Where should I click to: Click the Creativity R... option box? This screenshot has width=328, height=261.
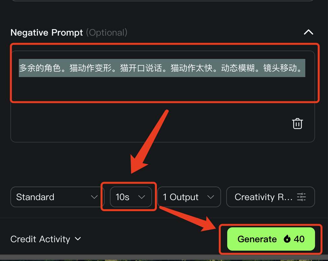pos(270,197)
